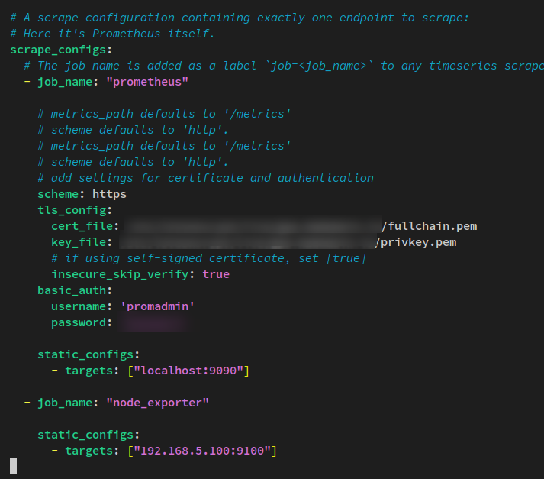
Task: Click the 'https' scheme value
Action: [x=109, y=194]
